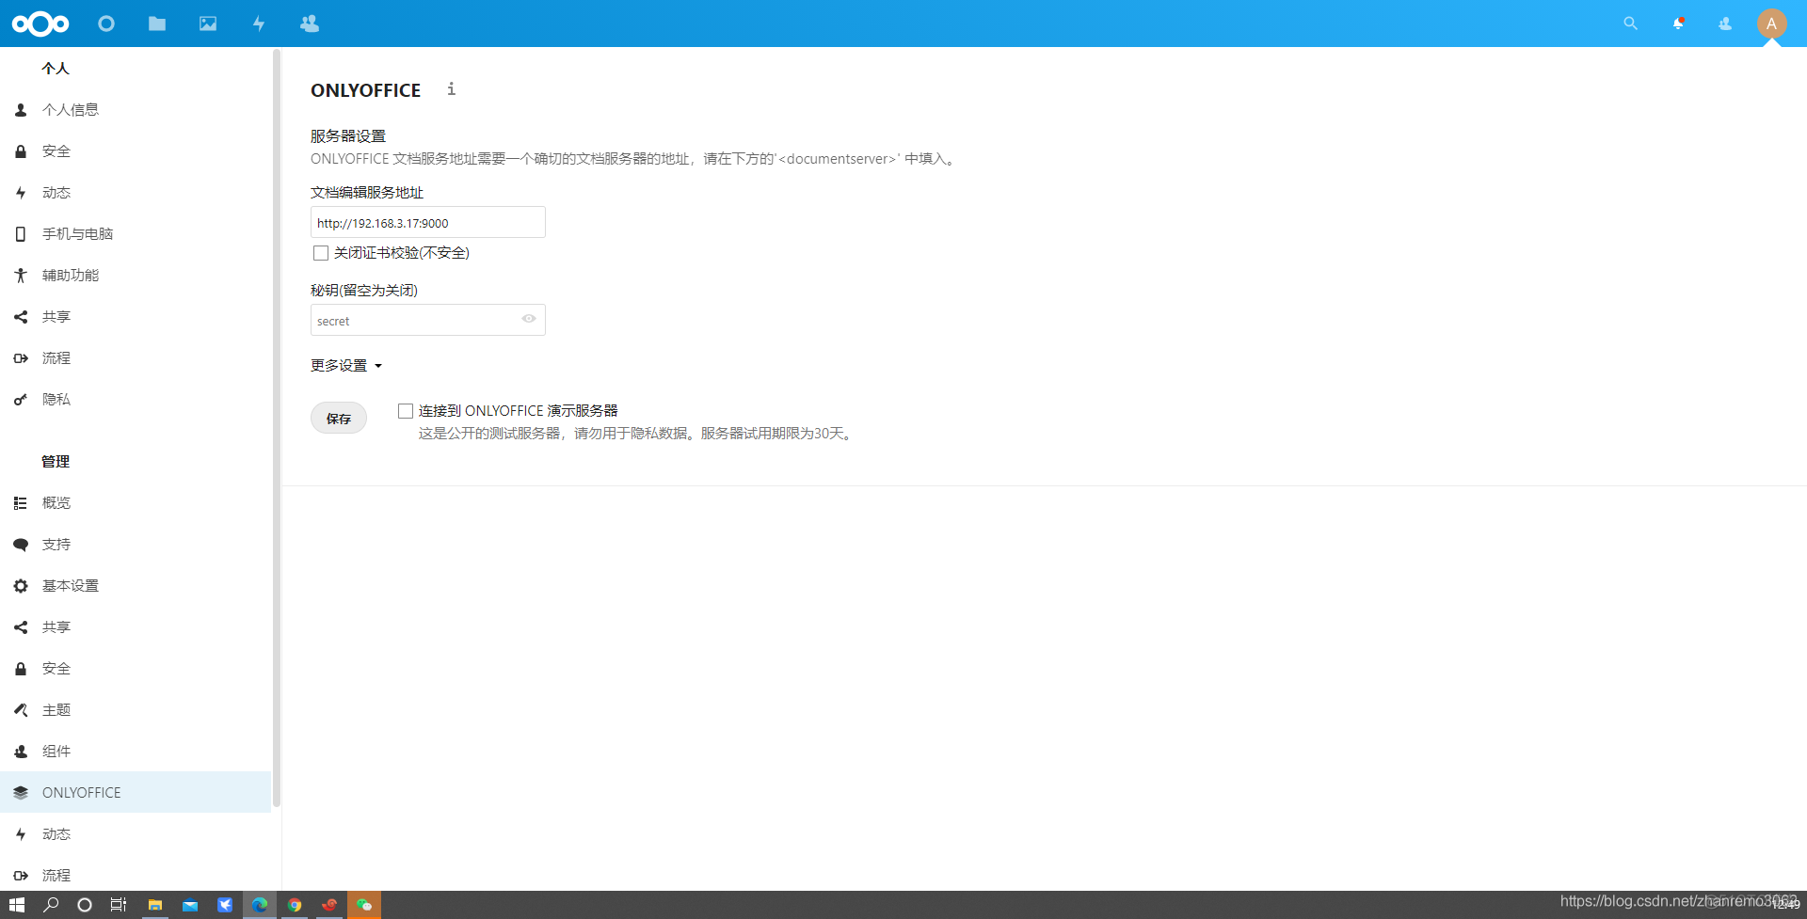Open personal 流程 settings
The image size is (1807, 919).
[136, 358]
